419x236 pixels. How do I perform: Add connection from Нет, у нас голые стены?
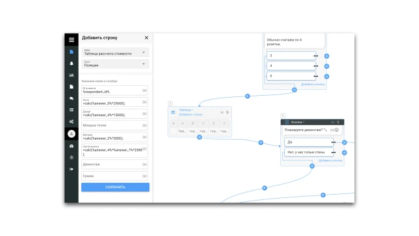pos(344,153)
